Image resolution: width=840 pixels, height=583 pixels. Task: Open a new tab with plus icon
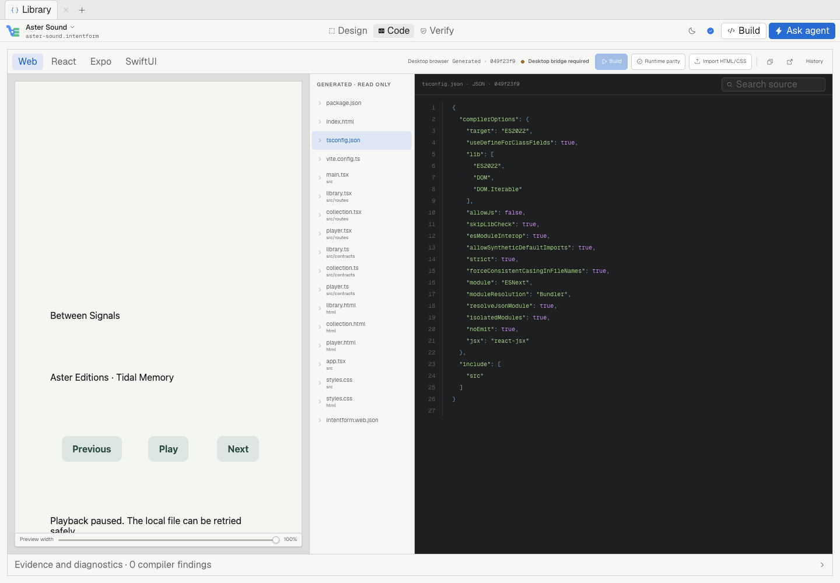point(82,10)
